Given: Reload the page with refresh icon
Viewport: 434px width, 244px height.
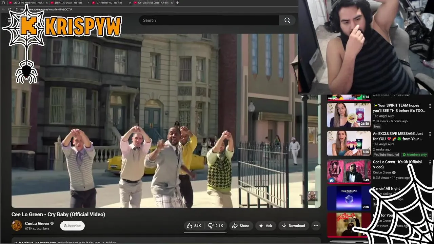Looking at the screenshot, I should tap(10, 9).
